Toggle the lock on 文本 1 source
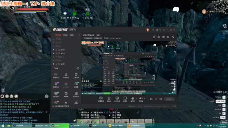This screenshot has height=128, width=228. pyautogui.click(x=56, y=50)
